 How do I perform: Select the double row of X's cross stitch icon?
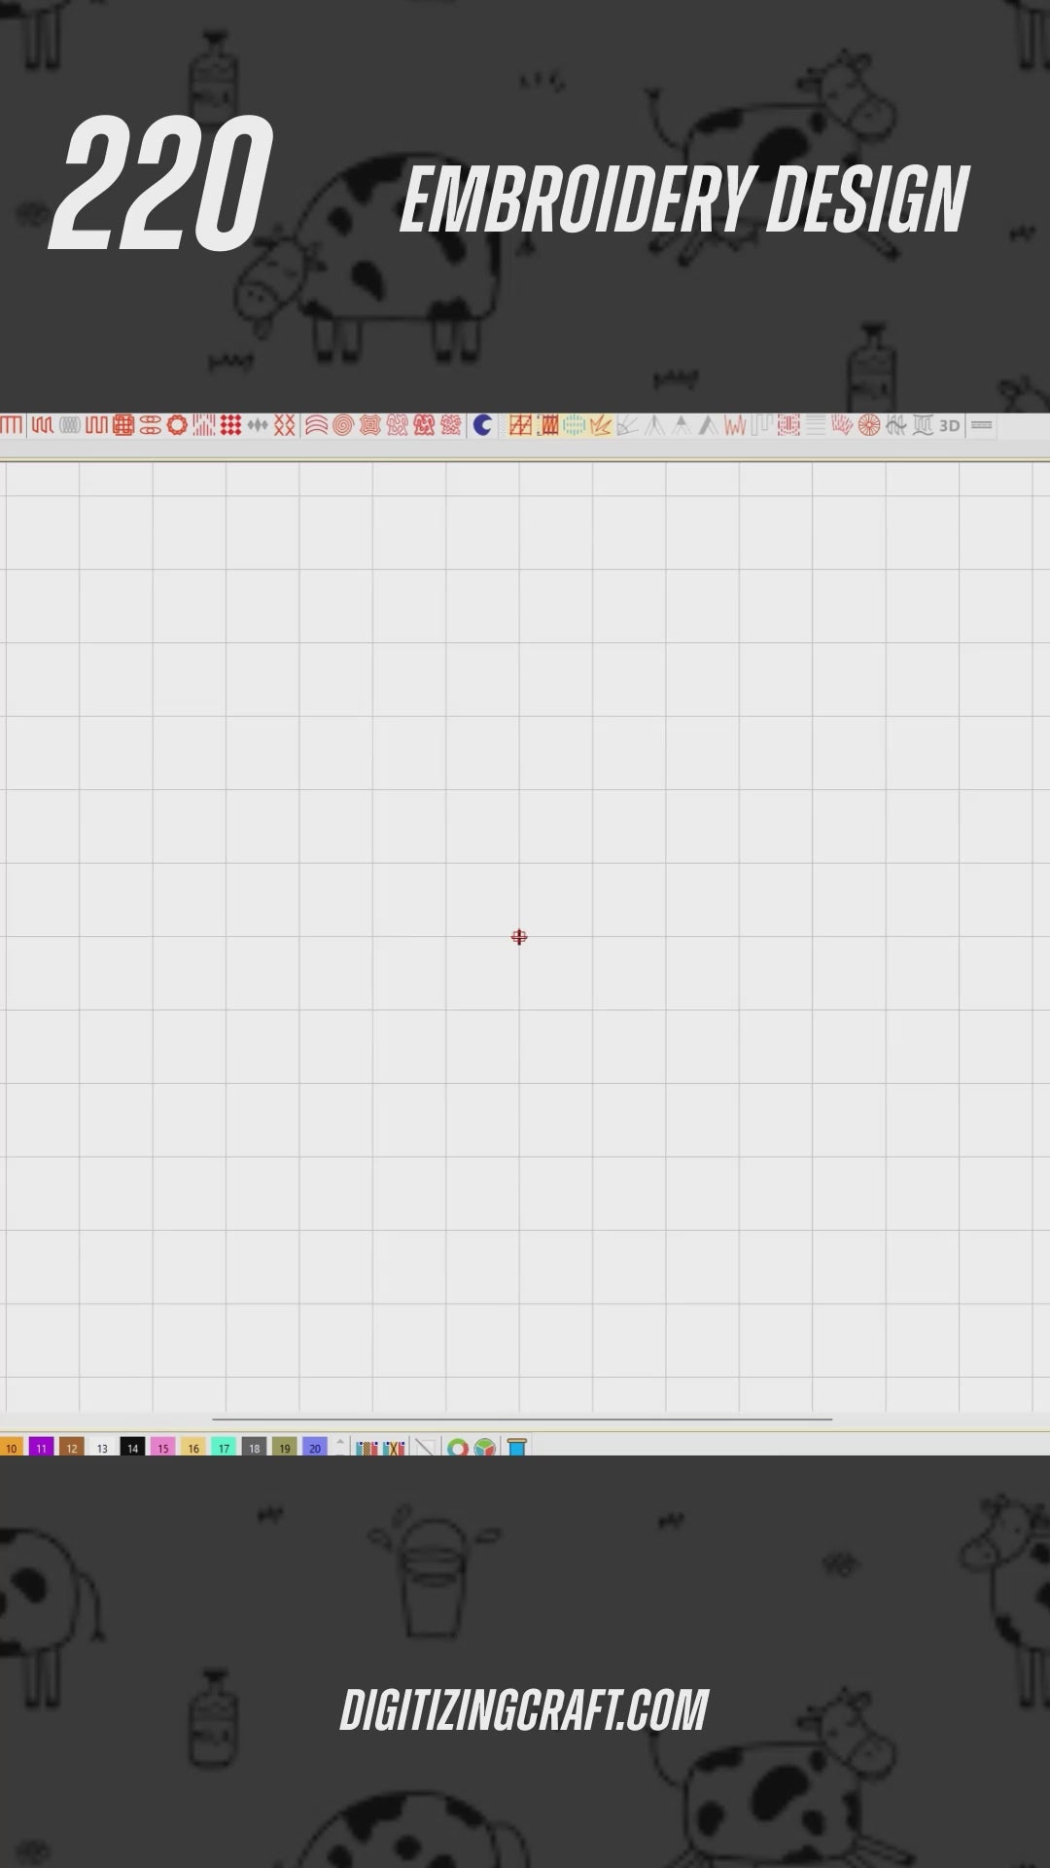(x=284, y=425)
